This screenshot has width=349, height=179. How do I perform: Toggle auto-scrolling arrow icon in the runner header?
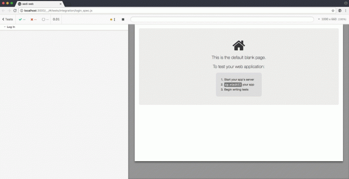click(x=114, y=19)
